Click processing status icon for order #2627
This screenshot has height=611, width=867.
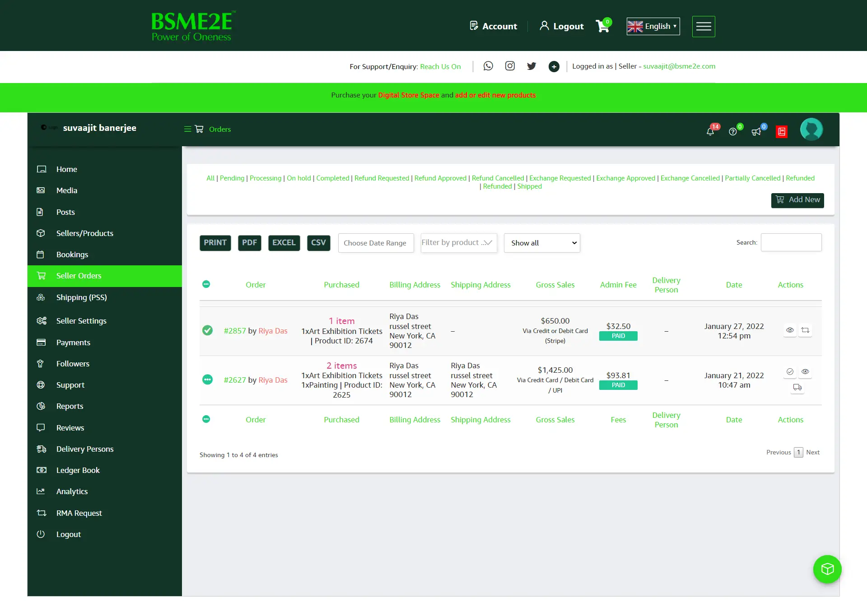click(x=207, y=380)
